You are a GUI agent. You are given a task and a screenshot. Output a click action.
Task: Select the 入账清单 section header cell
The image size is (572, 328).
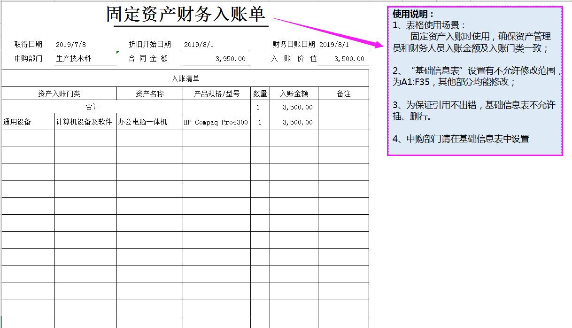185,78
